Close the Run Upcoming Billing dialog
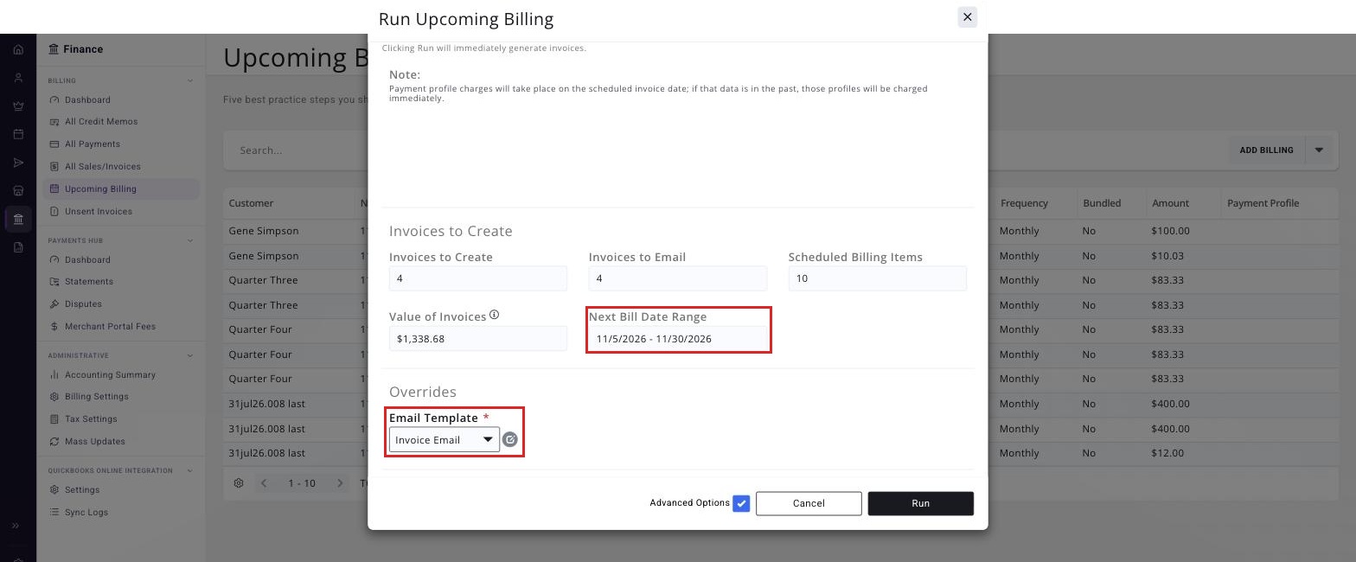This screenshot has width=1356, height=562. 968,17
